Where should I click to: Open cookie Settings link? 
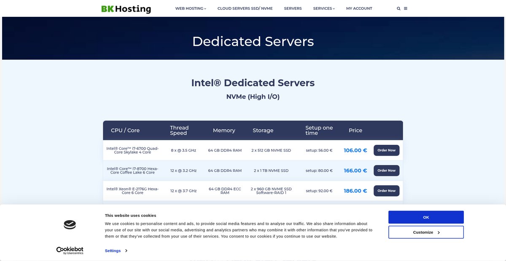[116, 250]
